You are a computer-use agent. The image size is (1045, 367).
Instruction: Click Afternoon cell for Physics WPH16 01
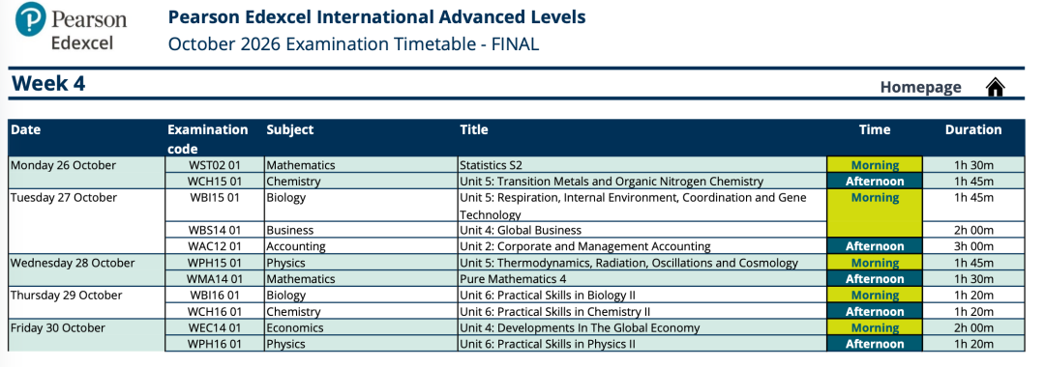(x=875, y=344)
